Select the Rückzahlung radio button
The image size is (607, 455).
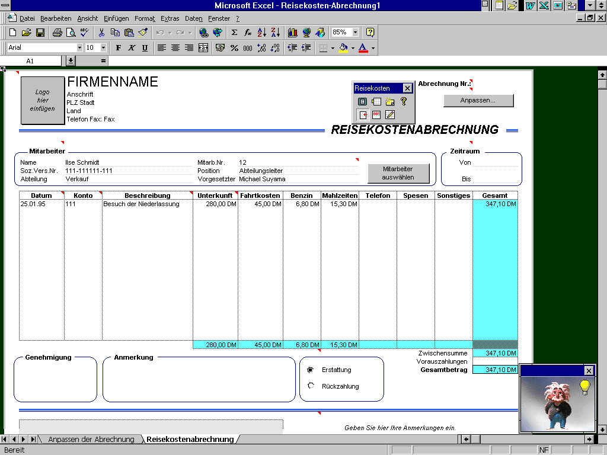tap(311, 386)
